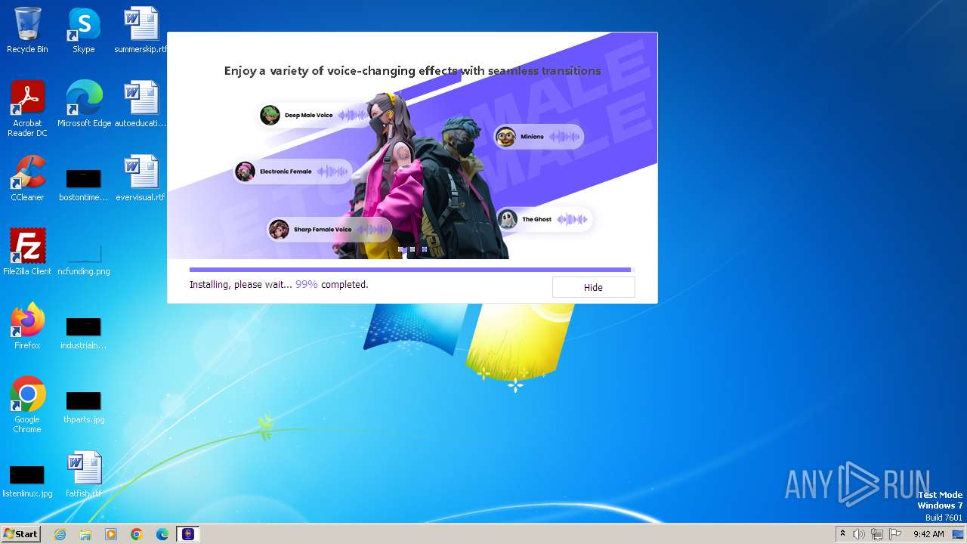Click the installation progress bar
This screenshot has height=544, width=967.
point(412,269)
